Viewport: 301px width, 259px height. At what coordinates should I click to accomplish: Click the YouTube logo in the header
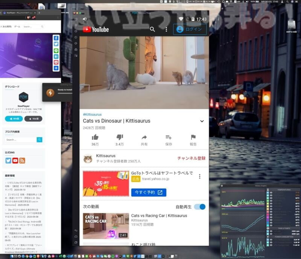point(96,29)
